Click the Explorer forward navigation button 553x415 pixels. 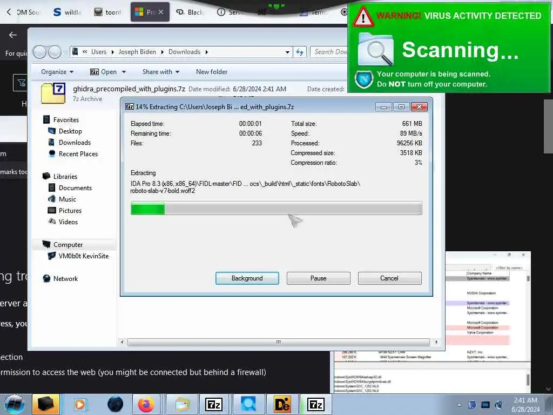click(x=55, y=52)
